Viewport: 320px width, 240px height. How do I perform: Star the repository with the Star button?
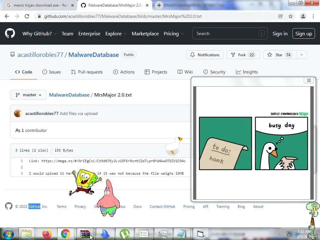[x=280, y=55]
